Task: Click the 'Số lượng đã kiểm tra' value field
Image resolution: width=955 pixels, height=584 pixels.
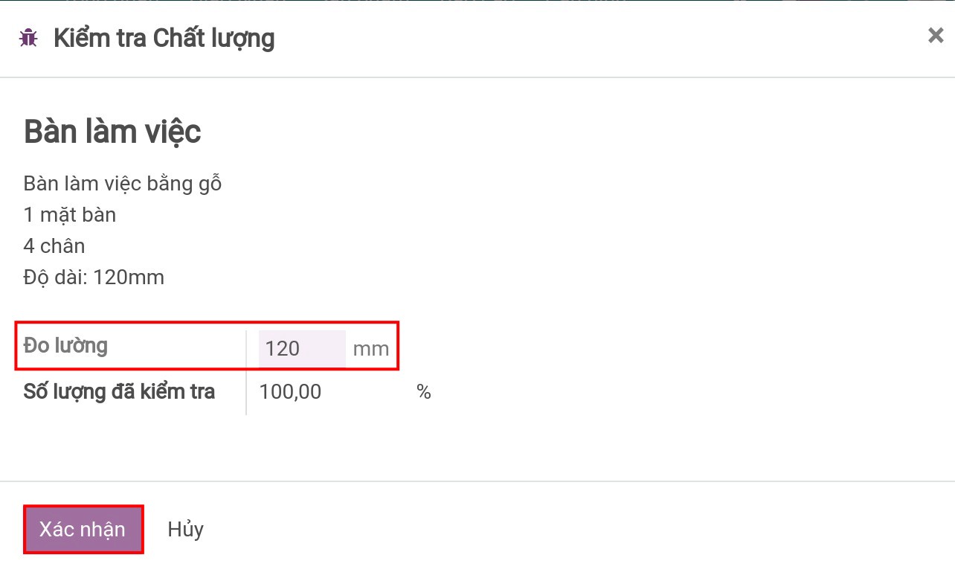Action: pos(298,391)
